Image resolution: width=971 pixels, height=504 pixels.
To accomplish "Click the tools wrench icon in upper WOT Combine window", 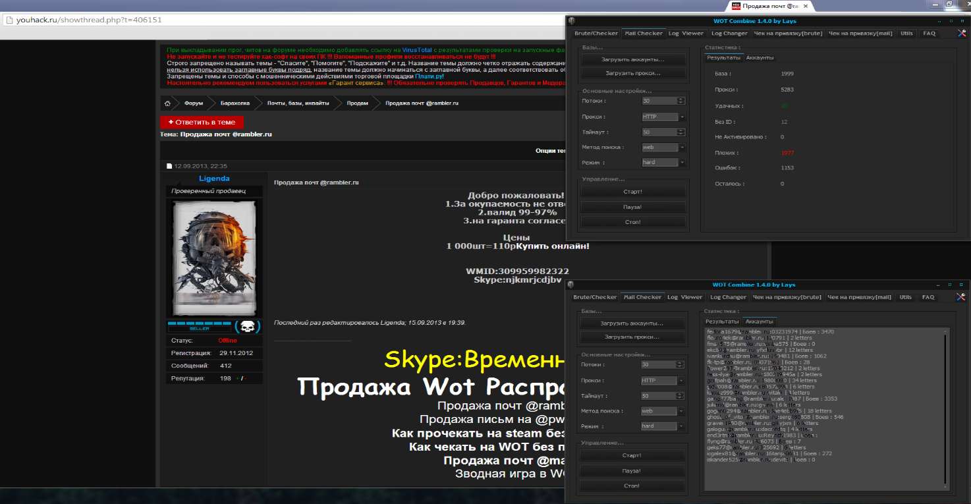I will click(961, 34).
